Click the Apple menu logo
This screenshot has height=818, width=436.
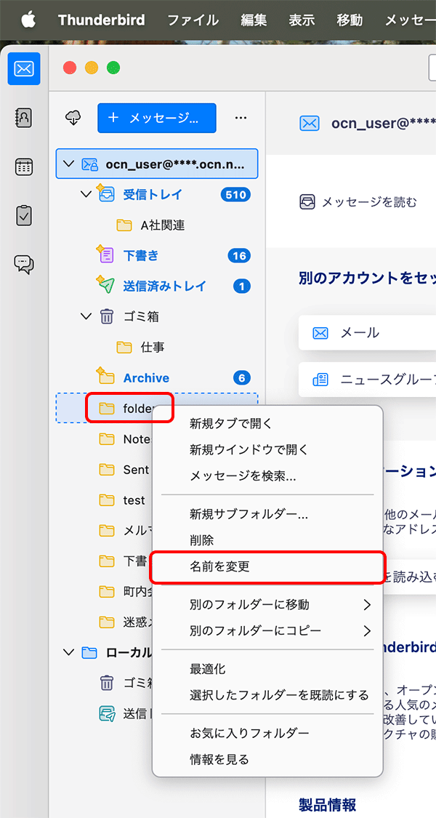click(28, 20)
